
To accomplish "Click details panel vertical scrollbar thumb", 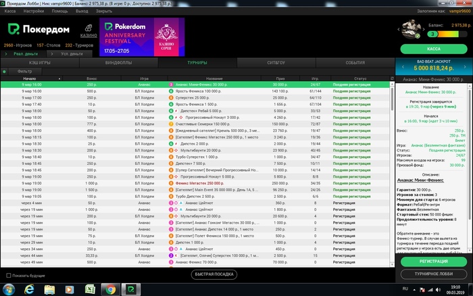I will 470,154.
